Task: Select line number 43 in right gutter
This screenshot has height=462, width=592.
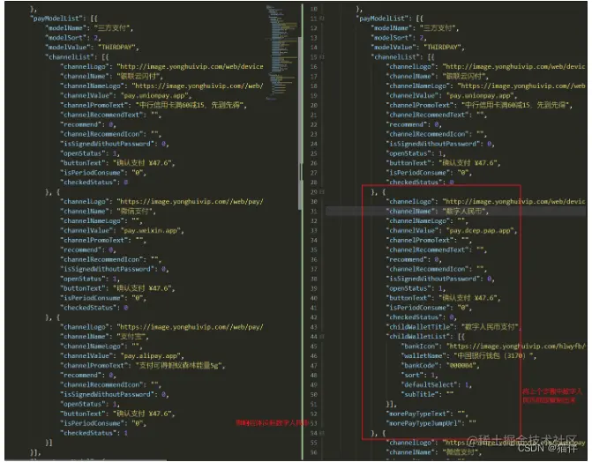Action: click(314, 327)
